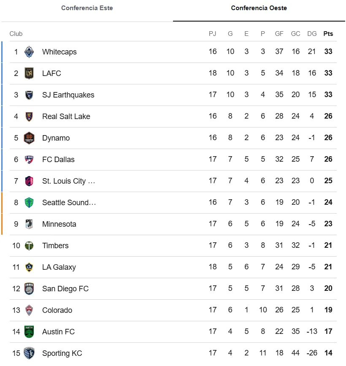Click the Sporting KC shield logo

tap(29, 353)
